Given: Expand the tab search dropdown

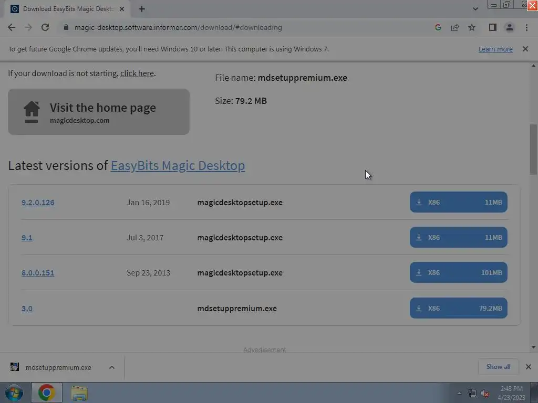Looking at the screenshot, I should pos(475,9).
